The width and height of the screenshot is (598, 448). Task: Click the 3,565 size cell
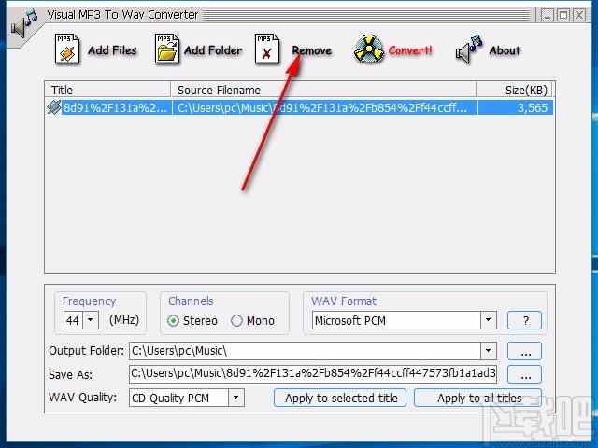click(515, 107)
